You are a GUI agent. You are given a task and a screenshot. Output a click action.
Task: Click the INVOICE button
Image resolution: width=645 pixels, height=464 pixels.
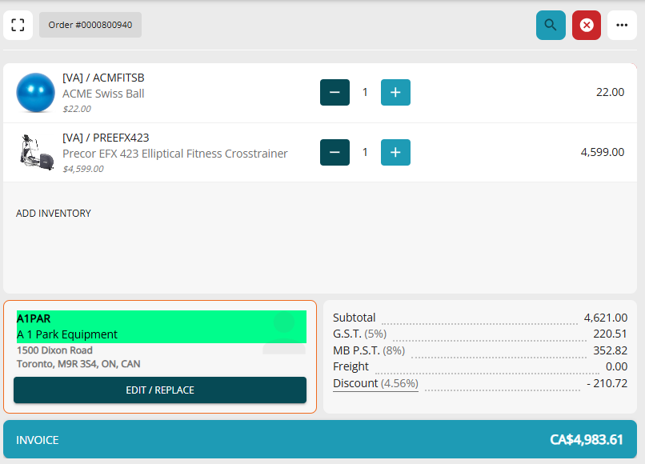[x=320, y=439]
